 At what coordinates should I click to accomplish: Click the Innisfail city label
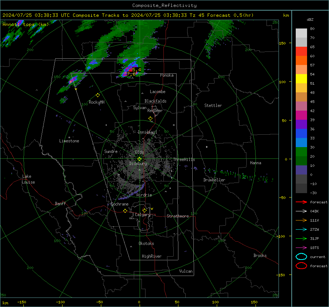pos(147,132)
